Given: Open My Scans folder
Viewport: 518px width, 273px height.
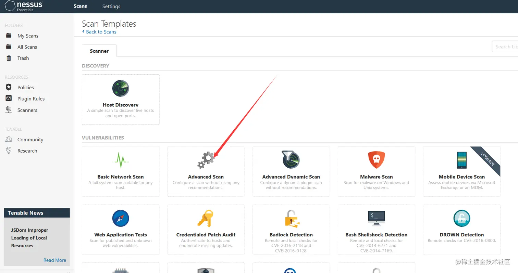Looking at the screenshot, I should click(28, 36).
